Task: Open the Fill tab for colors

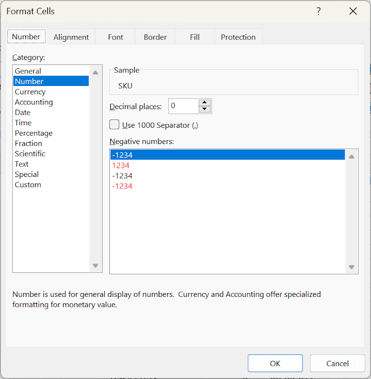Action: pos(195,37)
